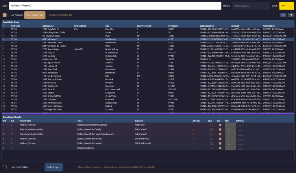296x173 pixels.
Task: Click the StateProvinceID column header
Action: point(144,26)
